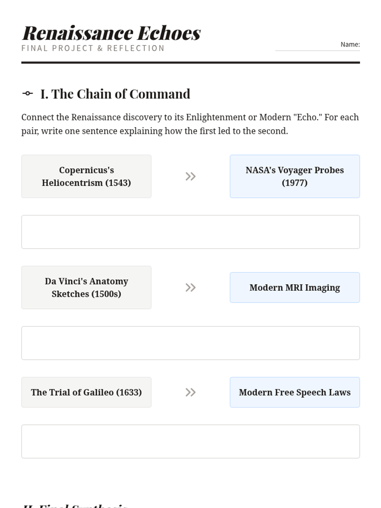
Task: Select the Da Vinci's Anatomy Sketches box
Action: [x=86, y=287]
